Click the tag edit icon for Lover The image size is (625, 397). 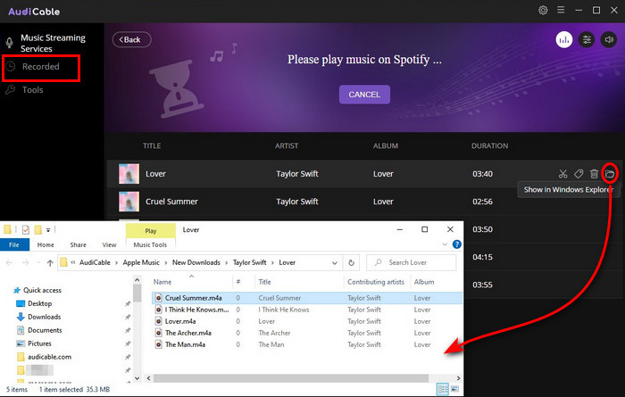pyautogui.click(x=579, y=174)
